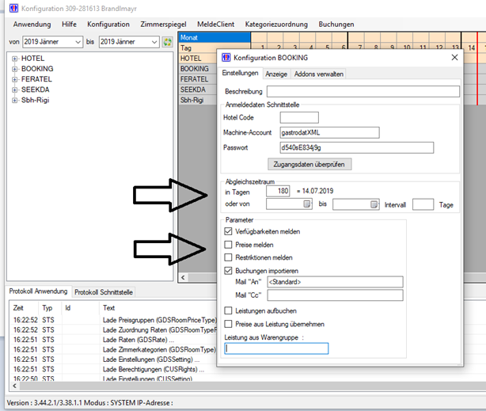
Task: Enable Leistungen aufbuchen checkbox
Action: 228,310
